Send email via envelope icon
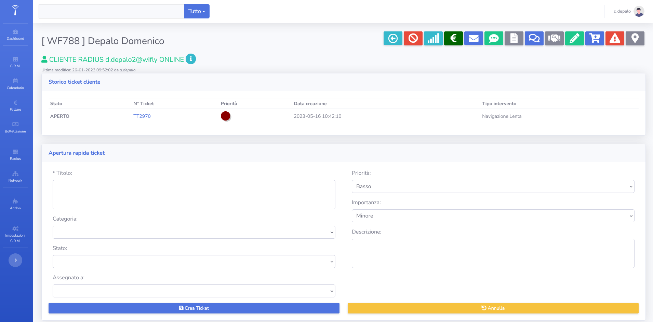653x322 pixels. tap(474, 38)
